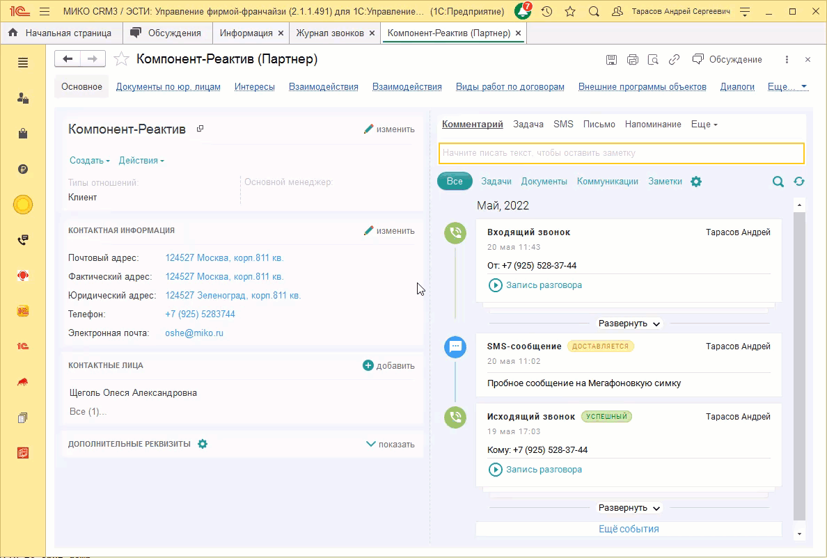Show the additional details section
Screen dimensions: 827x558
click(x=390, y=445)
